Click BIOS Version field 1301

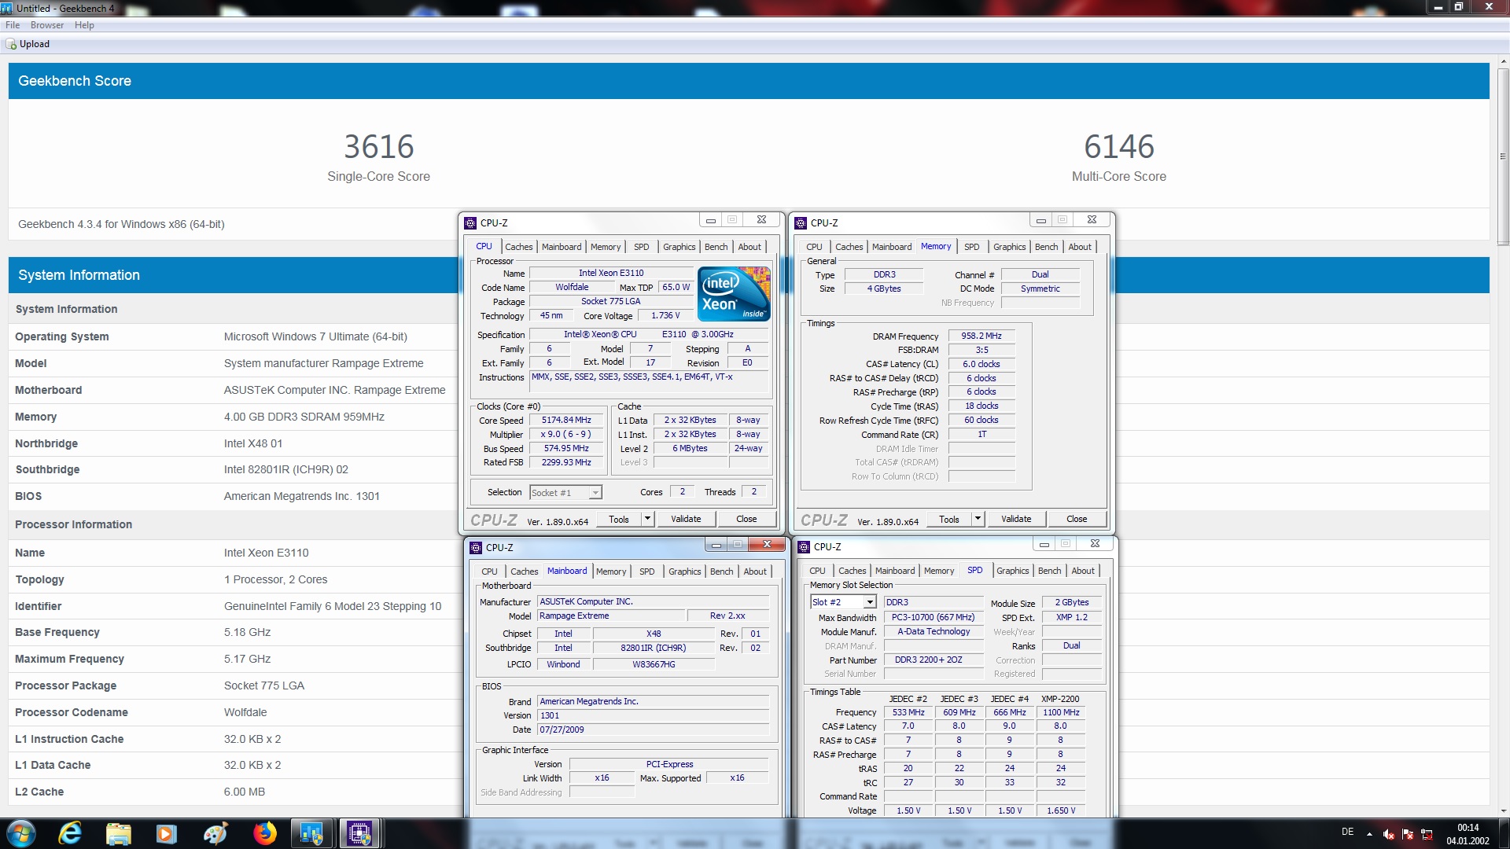(x=653, y=715)
